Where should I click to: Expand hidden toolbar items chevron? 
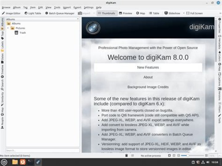[x=220, y=13]
